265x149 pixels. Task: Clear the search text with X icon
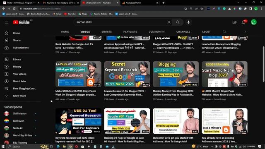click(x=169, y=22)
